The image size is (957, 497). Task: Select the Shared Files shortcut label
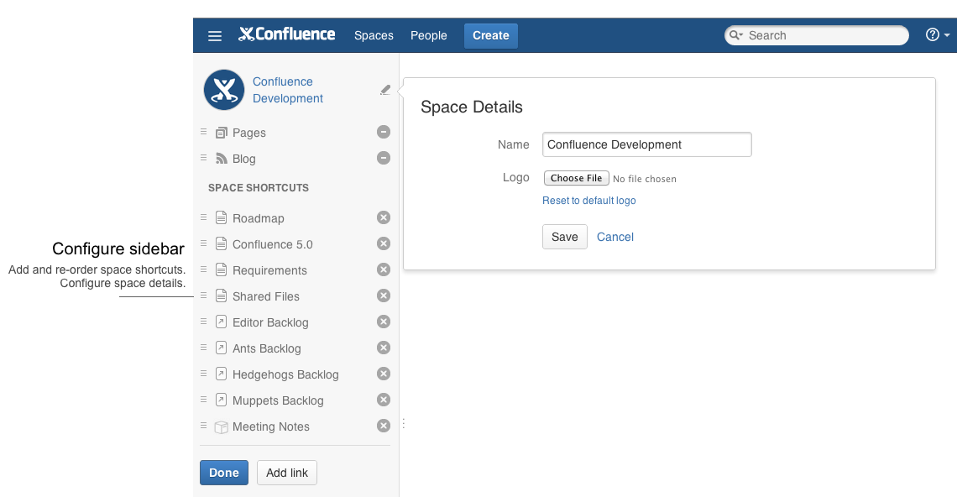coord(266,296)
